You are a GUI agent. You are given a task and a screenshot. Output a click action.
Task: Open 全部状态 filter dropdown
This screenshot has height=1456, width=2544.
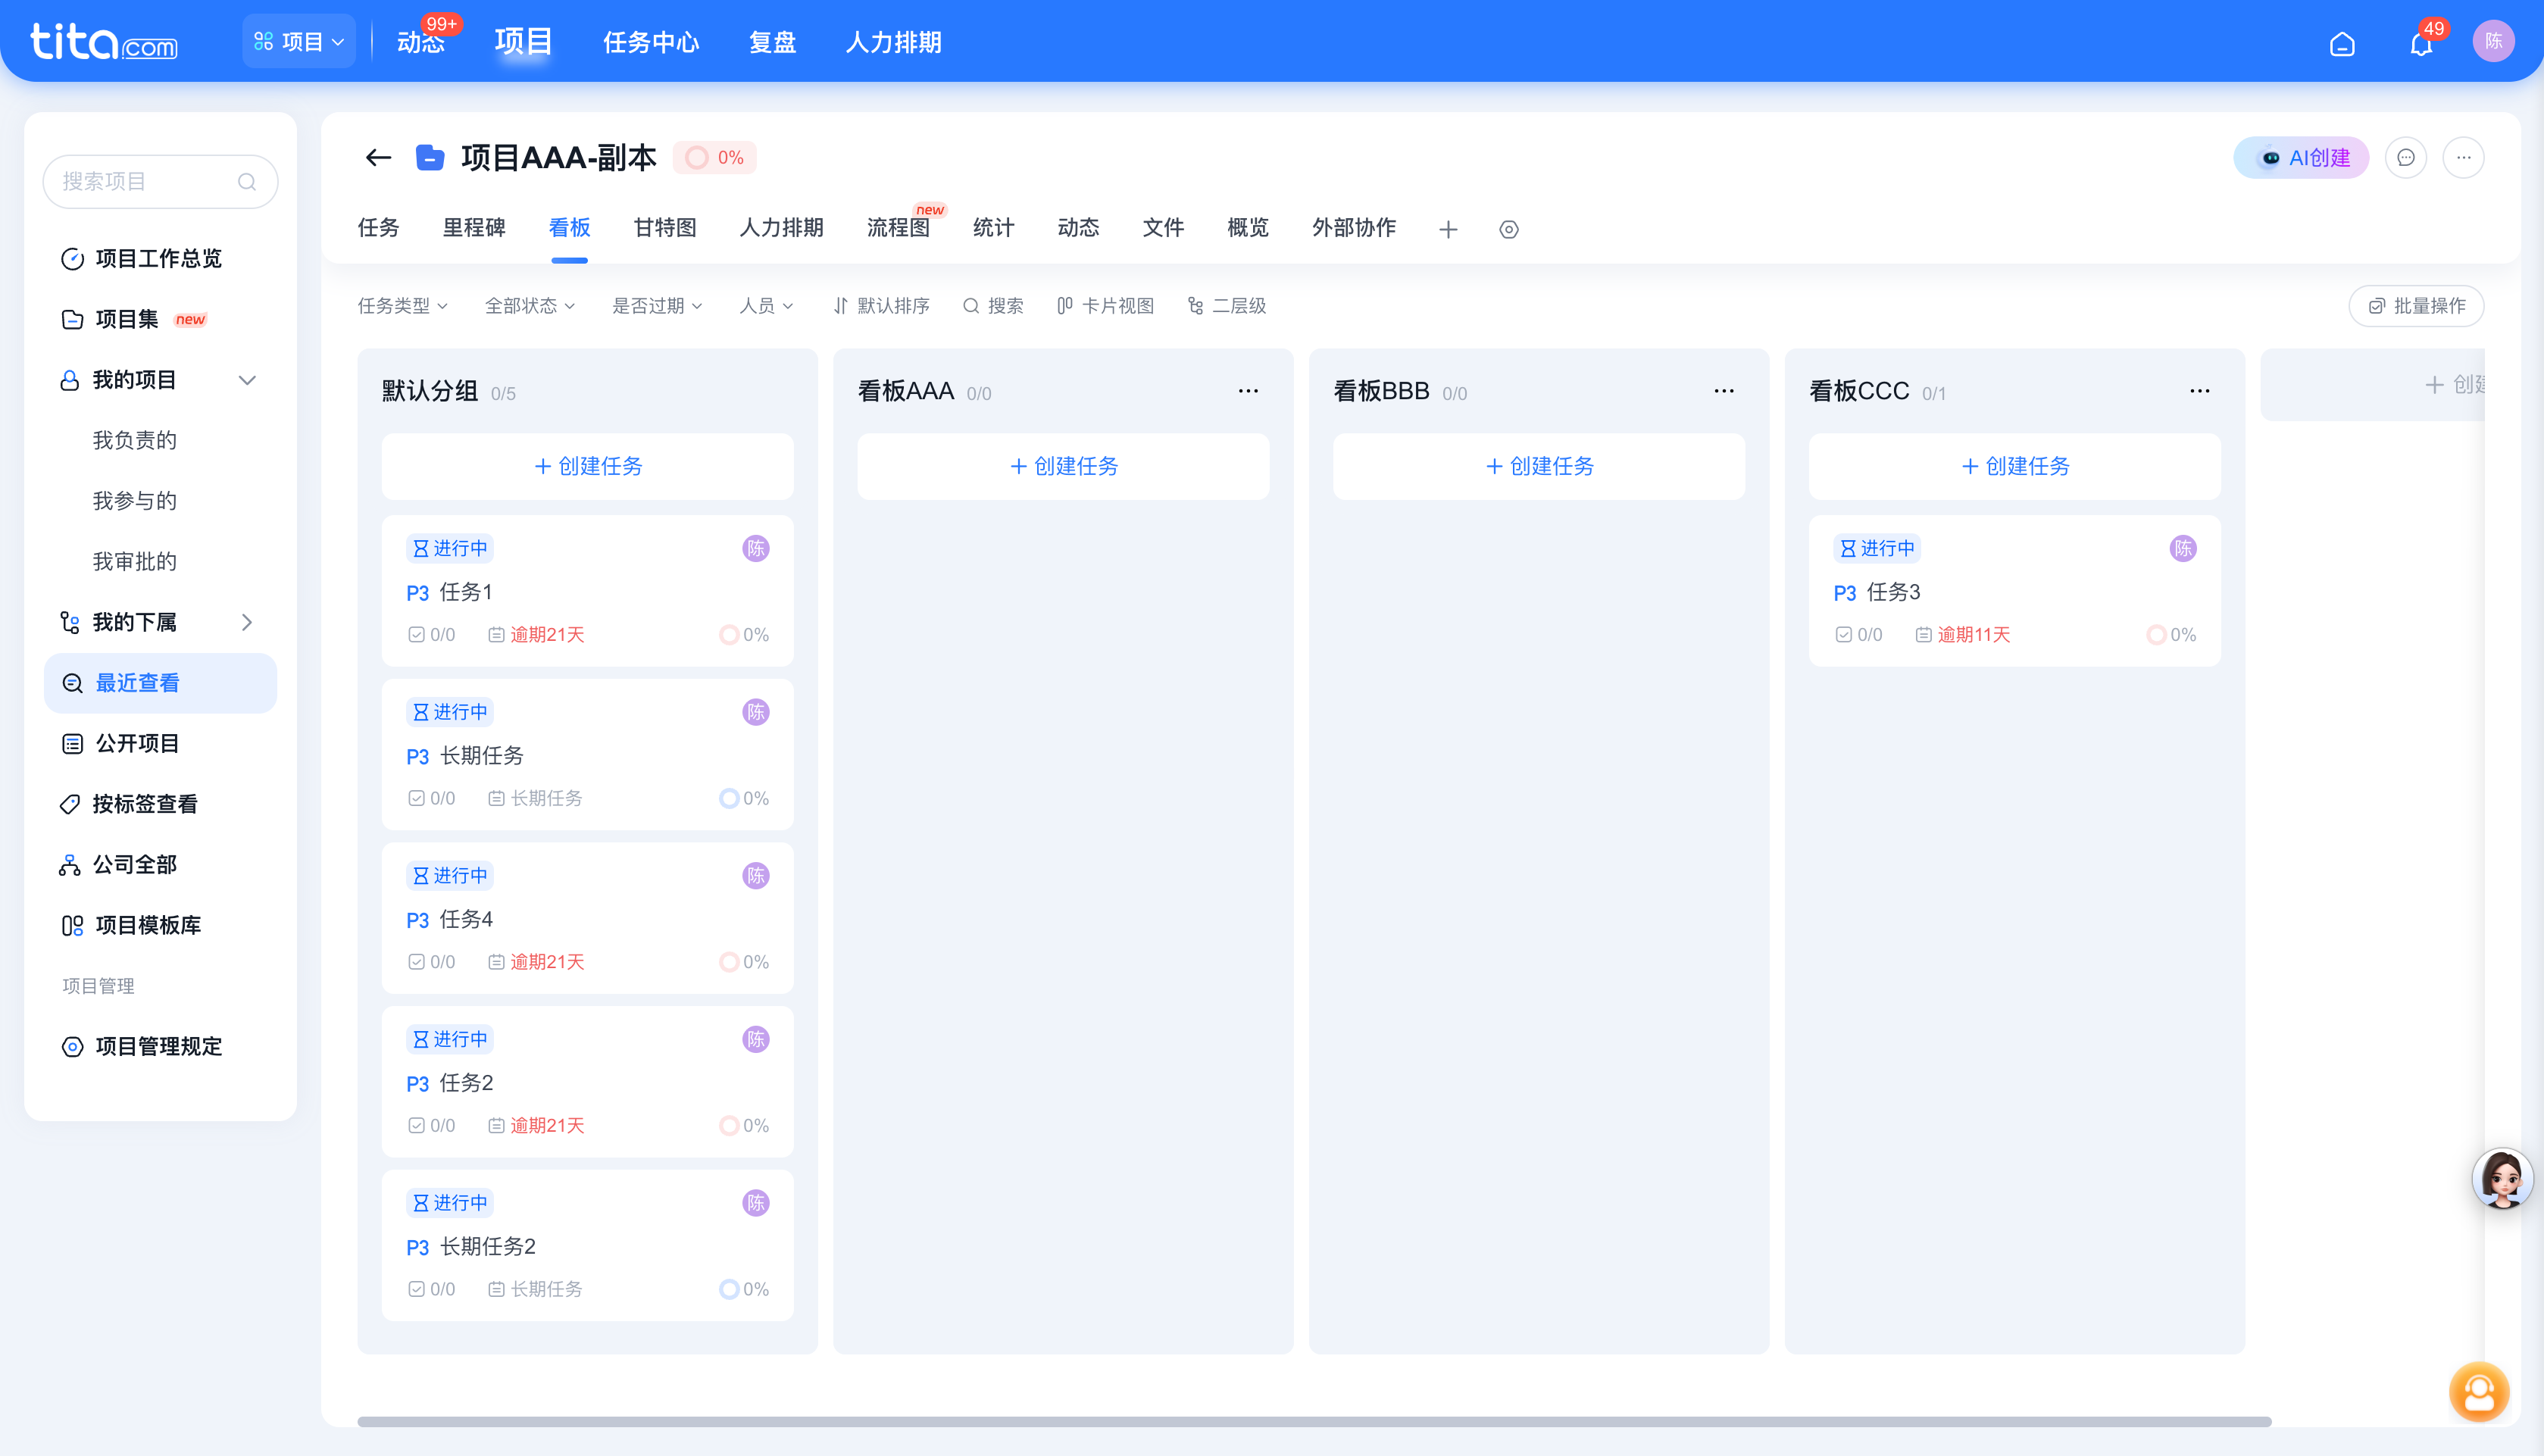(530, 305)
